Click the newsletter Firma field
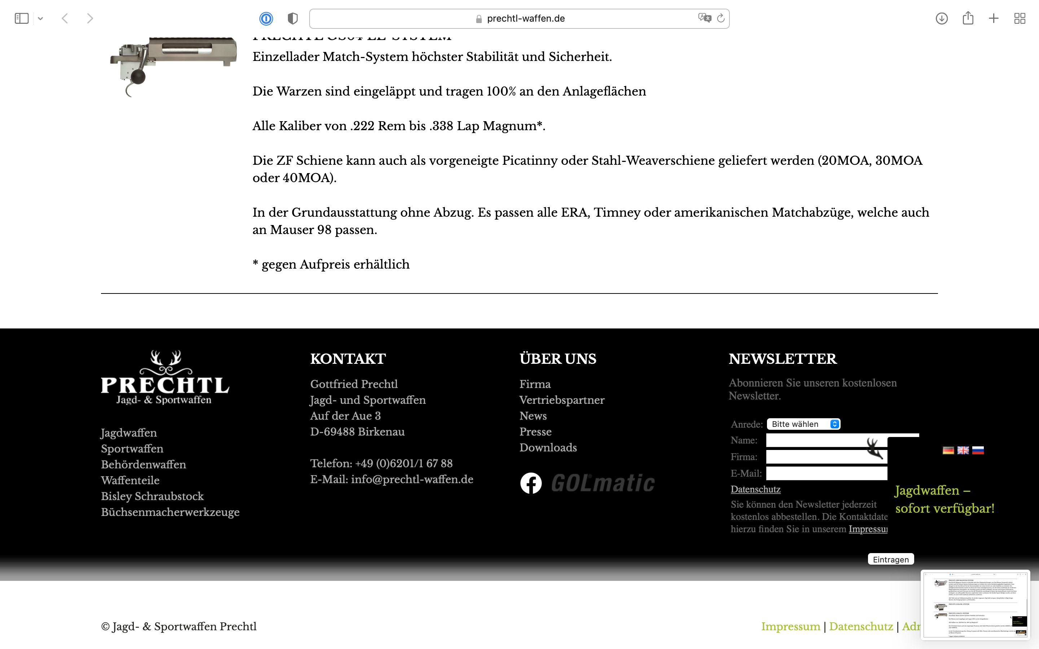This screenshot has width=1039, height=649. (x=827, y=457)
